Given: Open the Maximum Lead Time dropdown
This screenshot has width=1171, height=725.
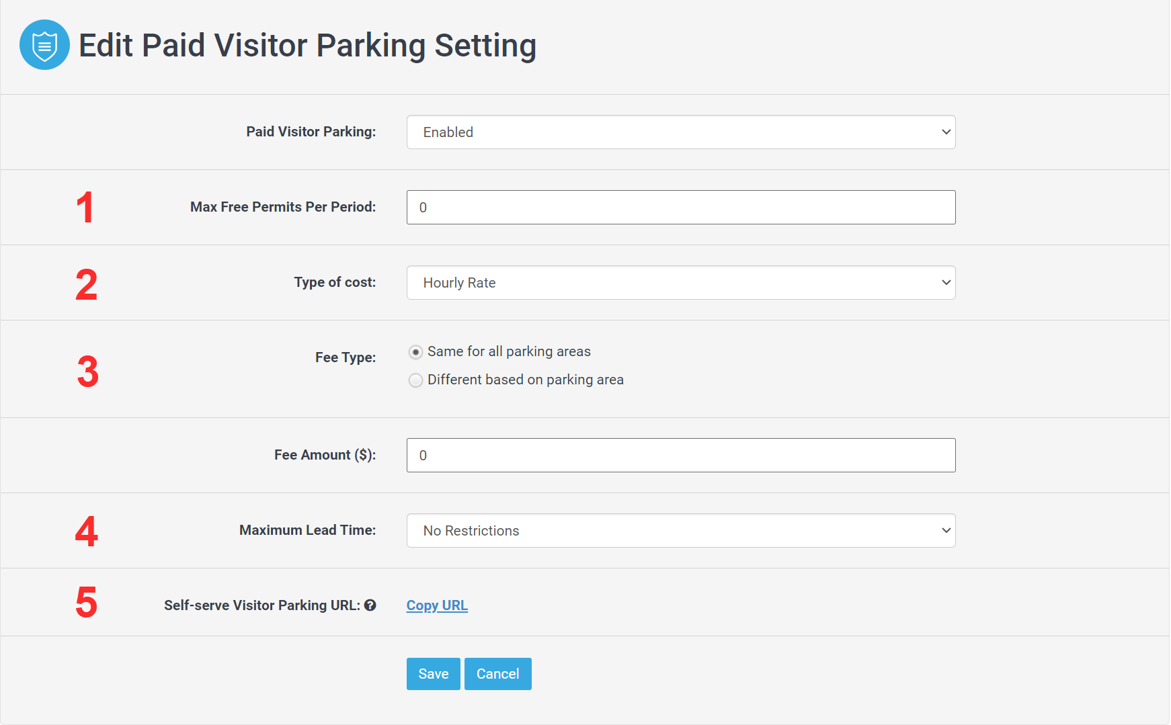Looking at the screenshot, I should click(x=680, y=531).
